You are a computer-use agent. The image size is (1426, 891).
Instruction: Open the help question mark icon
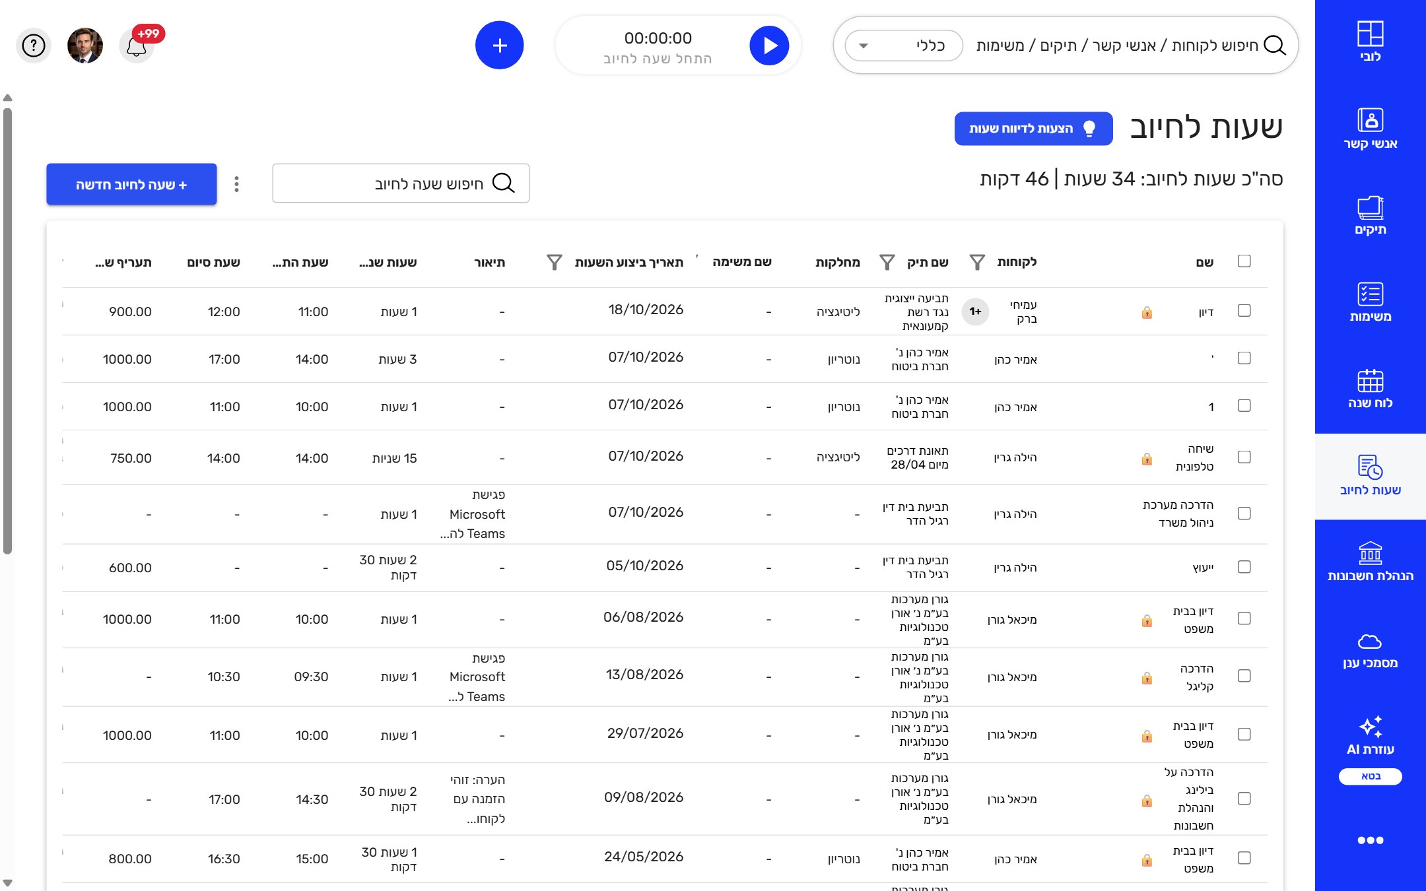click(34, 46)
